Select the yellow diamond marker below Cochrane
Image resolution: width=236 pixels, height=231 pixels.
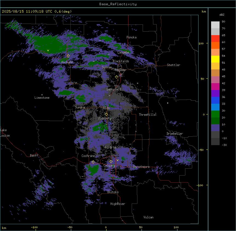[93, 162]
